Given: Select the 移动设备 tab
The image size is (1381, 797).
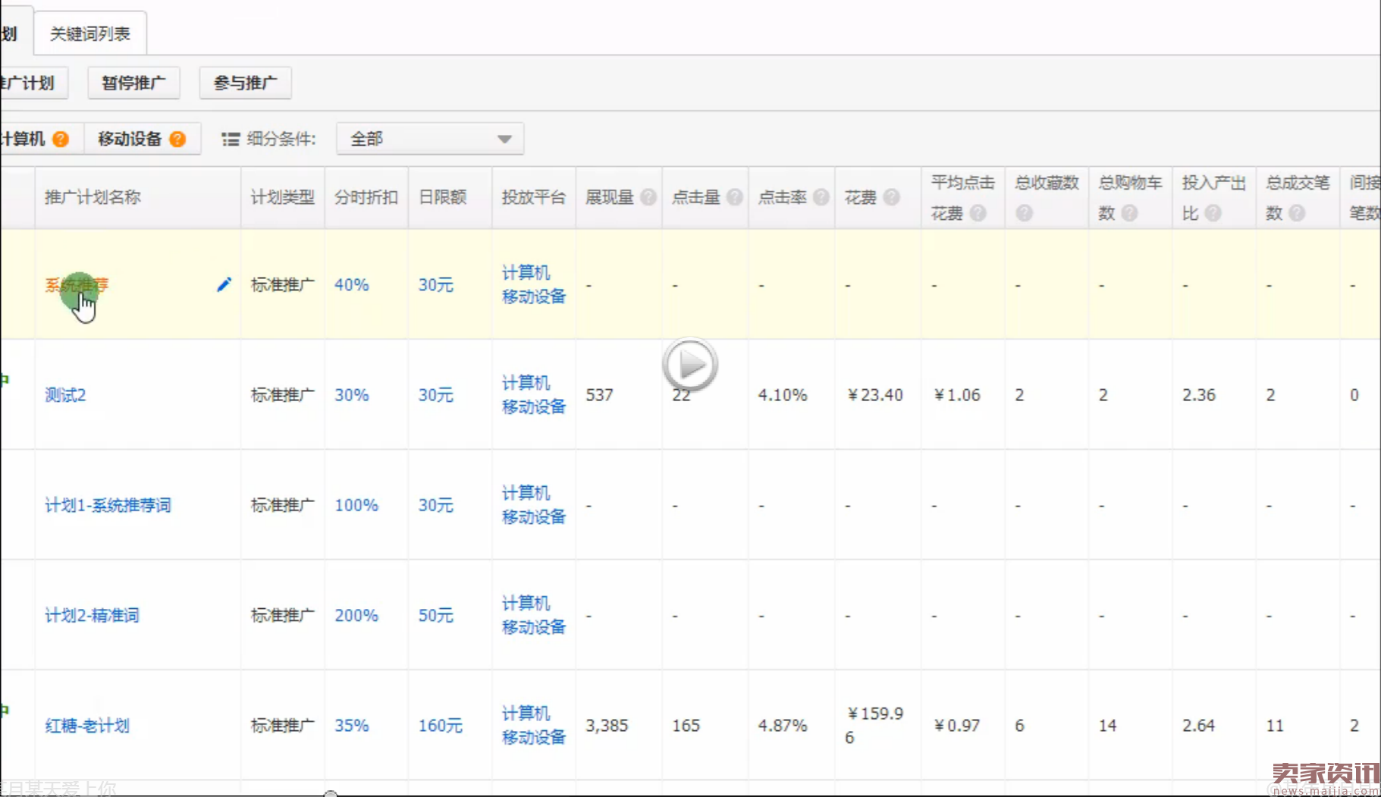Looking at the screenshot, I should click(x=142, y=139).
